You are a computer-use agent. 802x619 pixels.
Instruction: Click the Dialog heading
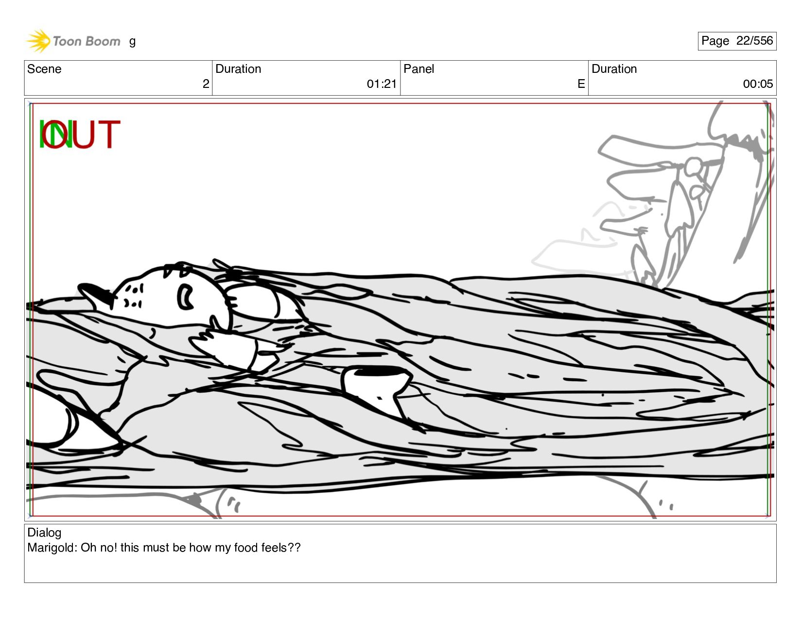pyautogui.click(x=44, y=533)
